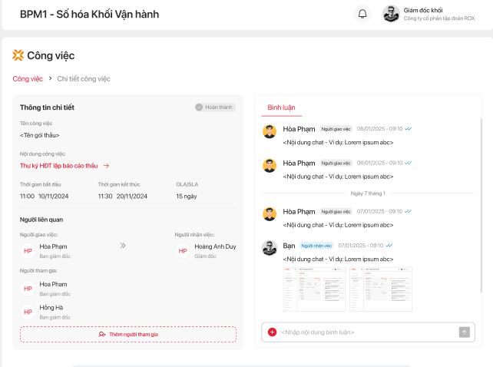Open the notification bell

tap(362, 14)
